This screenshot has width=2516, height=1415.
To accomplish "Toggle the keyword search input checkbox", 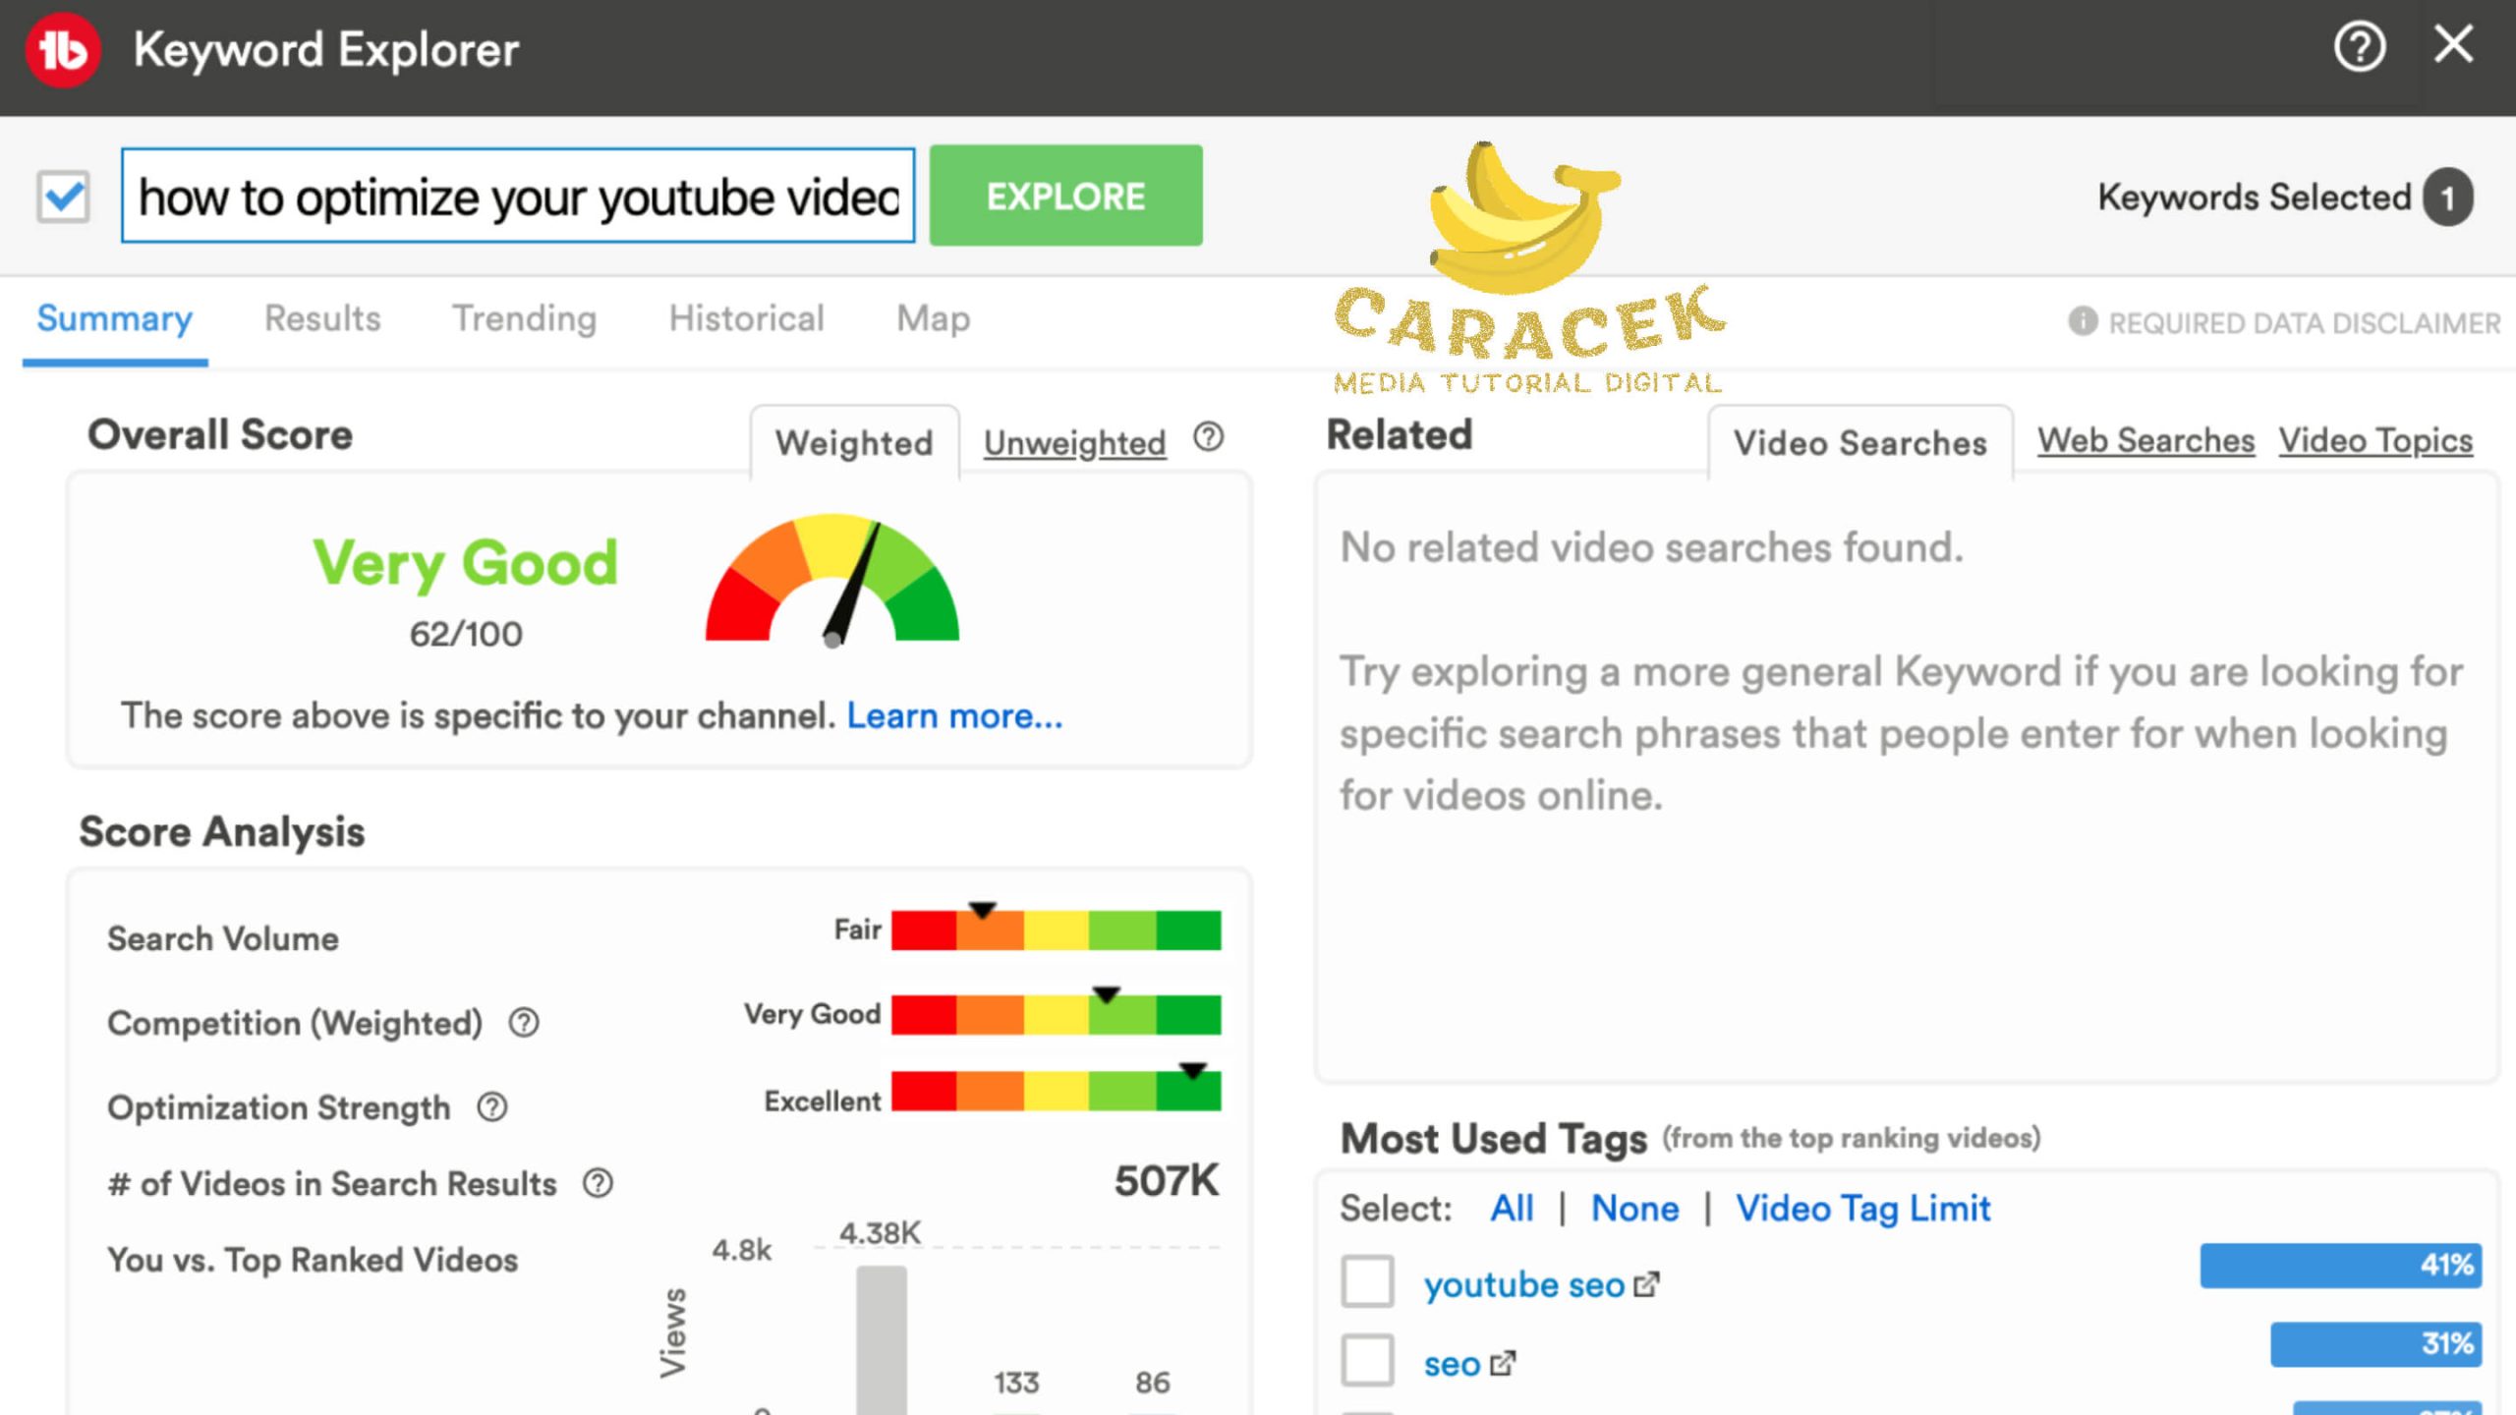I will click(64, 197).
